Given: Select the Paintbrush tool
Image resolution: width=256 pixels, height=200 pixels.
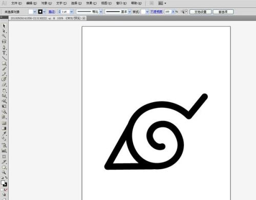Looking at the screenshot, I should [4, 69].
